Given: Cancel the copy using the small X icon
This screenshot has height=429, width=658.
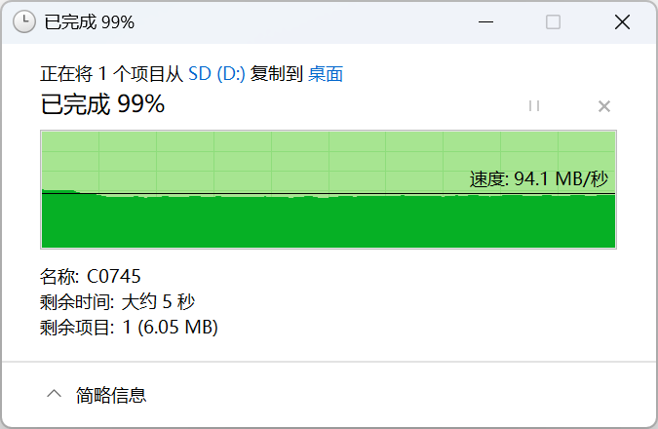Looking at the screenshot, I should 603,106.
